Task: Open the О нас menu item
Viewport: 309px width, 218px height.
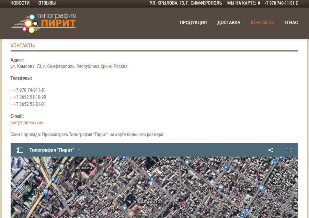Action: [x=291, y=23]
